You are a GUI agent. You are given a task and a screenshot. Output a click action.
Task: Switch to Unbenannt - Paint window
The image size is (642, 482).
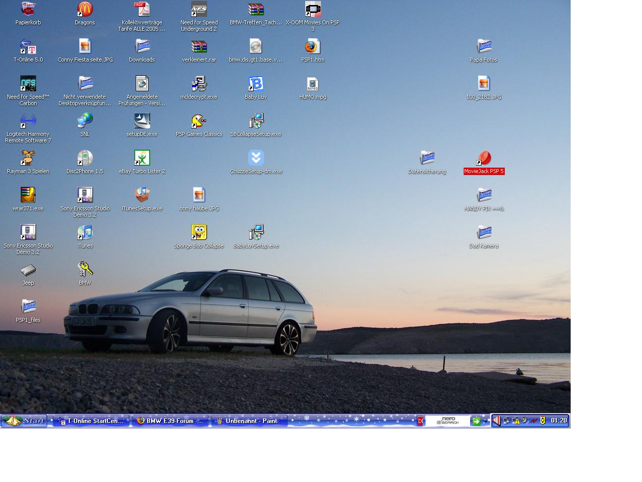pyautogui.click(x=246, y=421)
